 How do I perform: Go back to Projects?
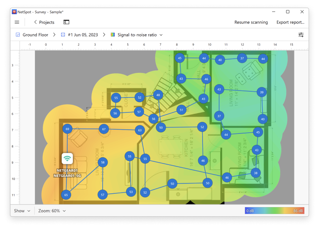[44, 22]
